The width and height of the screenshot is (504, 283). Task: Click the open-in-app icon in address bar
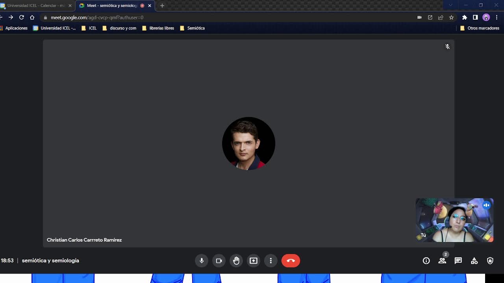click(x=430, y=17)
